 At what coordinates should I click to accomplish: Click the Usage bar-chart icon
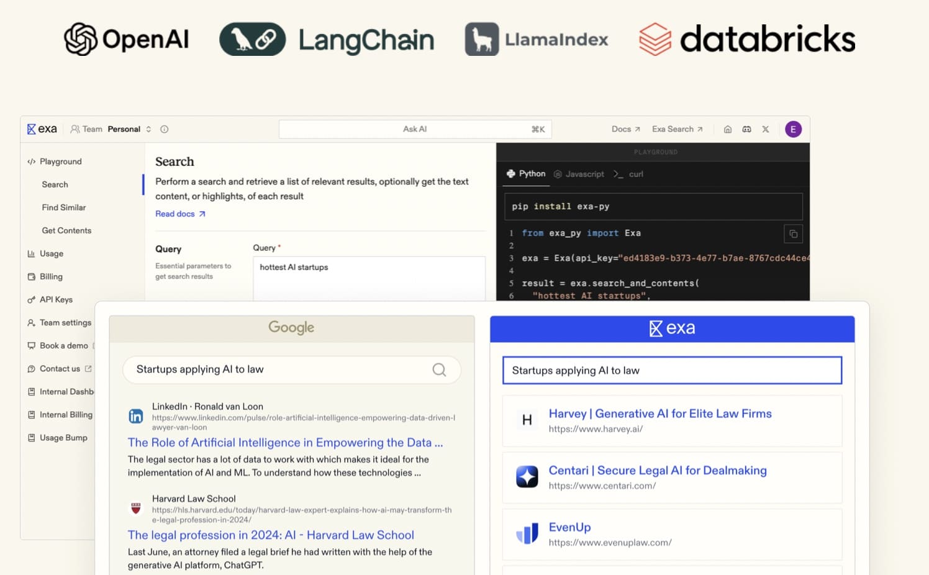point(31,253)
